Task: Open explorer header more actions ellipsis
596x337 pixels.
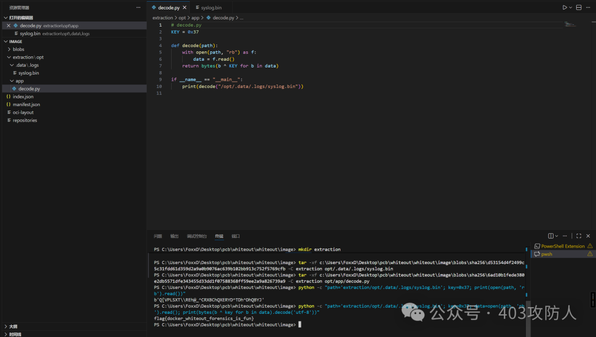Action: point(139,8)
